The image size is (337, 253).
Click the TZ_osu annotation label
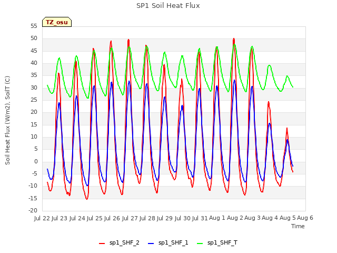(x=57, y=22)
